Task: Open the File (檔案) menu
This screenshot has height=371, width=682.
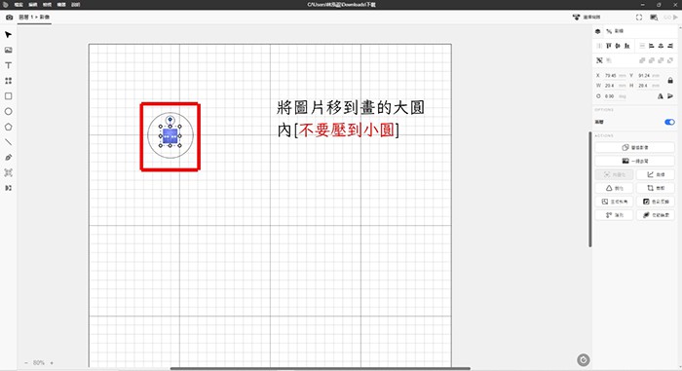Action: point(19,4)
